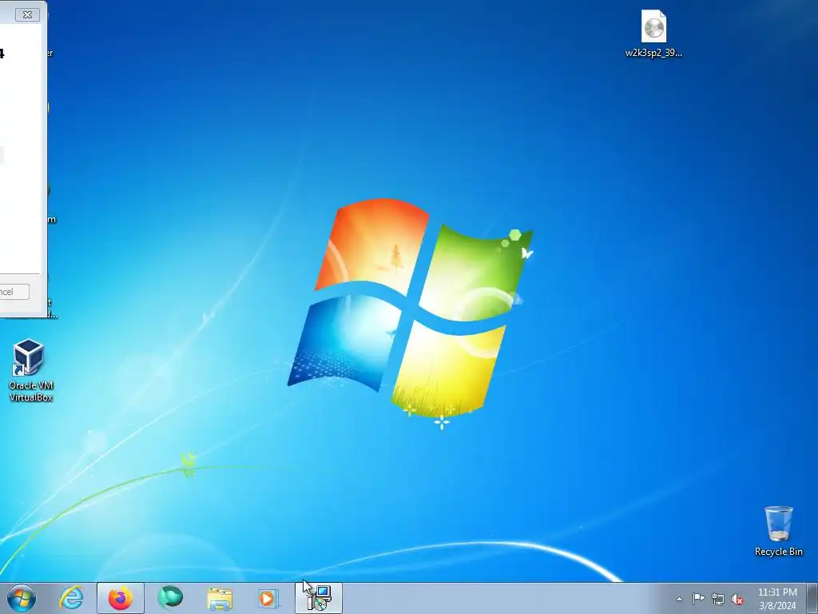Open the clock showing 11:31 PM

tap(777, 598)
